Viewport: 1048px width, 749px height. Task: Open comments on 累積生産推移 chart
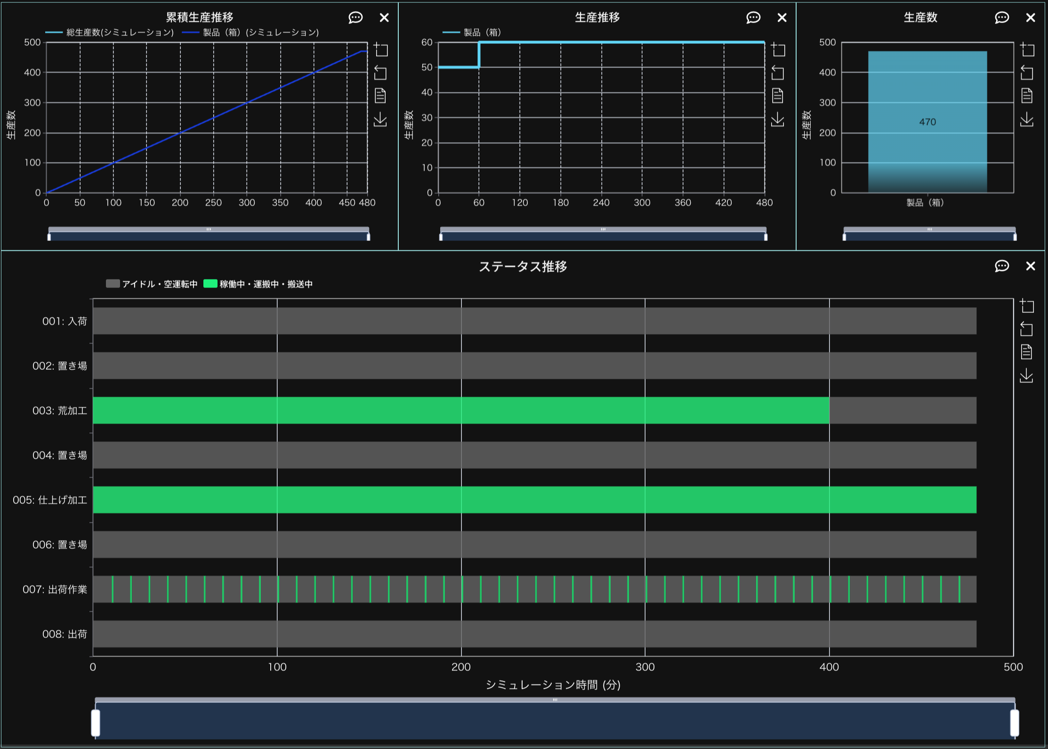355,18
